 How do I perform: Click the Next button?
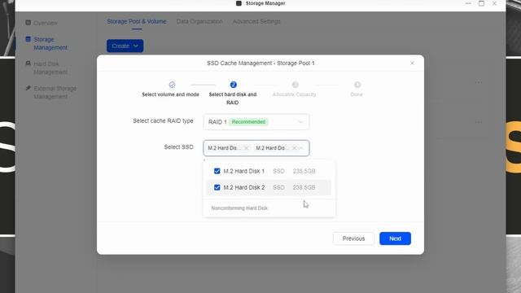[395, 238]
